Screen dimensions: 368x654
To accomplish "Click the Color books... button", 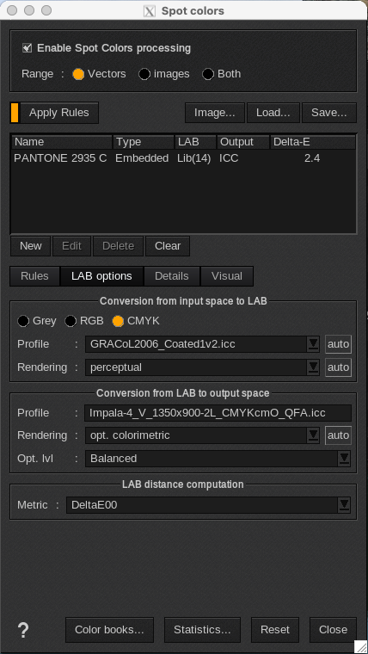I will pyautogui.click(x=109, y=630).
